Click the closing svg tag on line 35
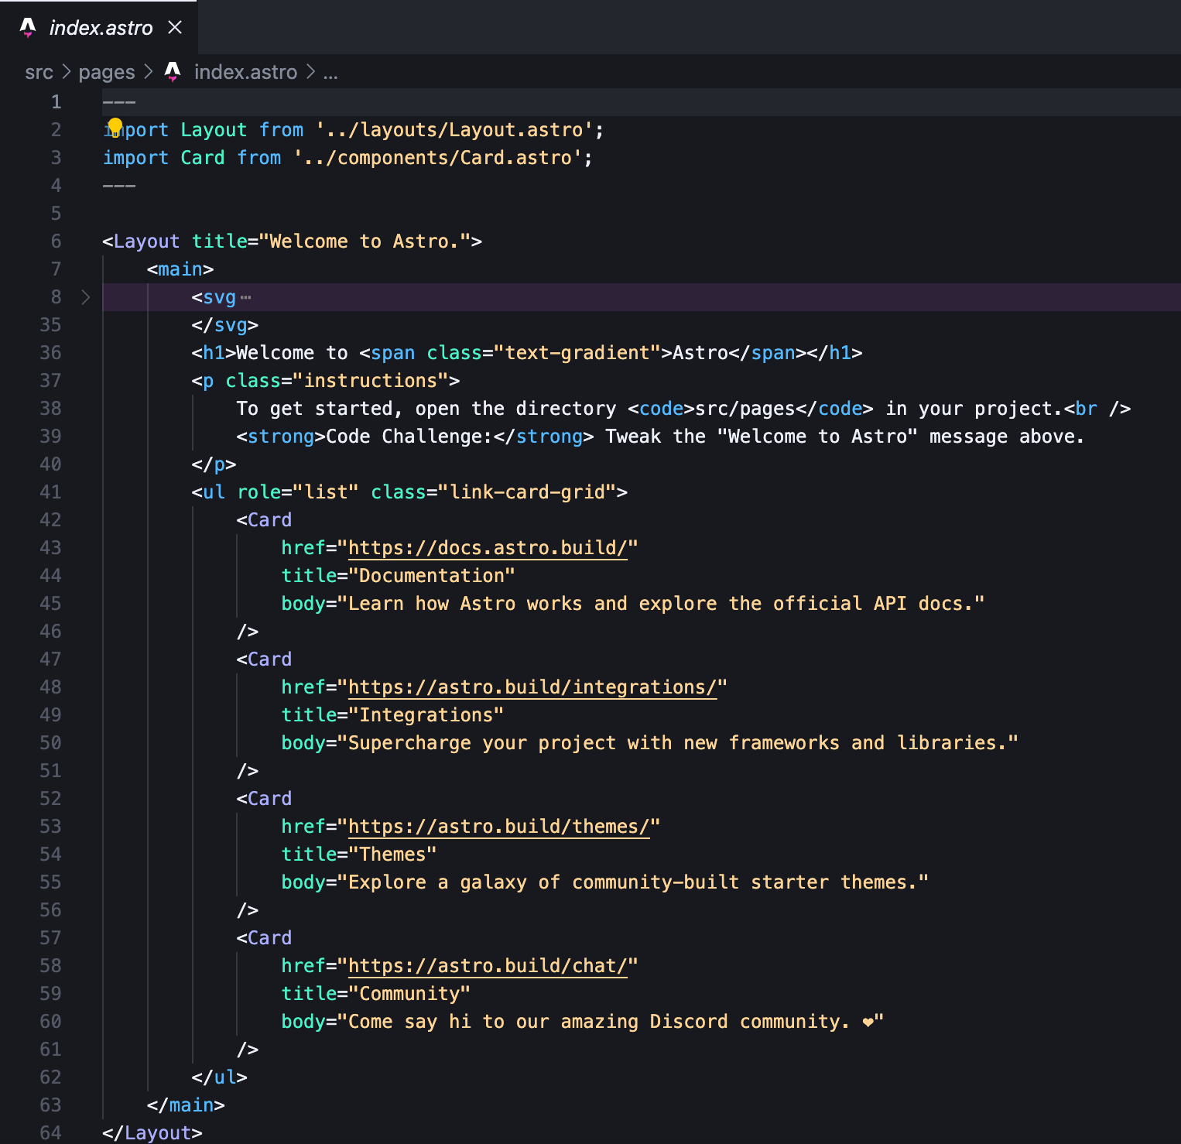 [x=225, y=325]
